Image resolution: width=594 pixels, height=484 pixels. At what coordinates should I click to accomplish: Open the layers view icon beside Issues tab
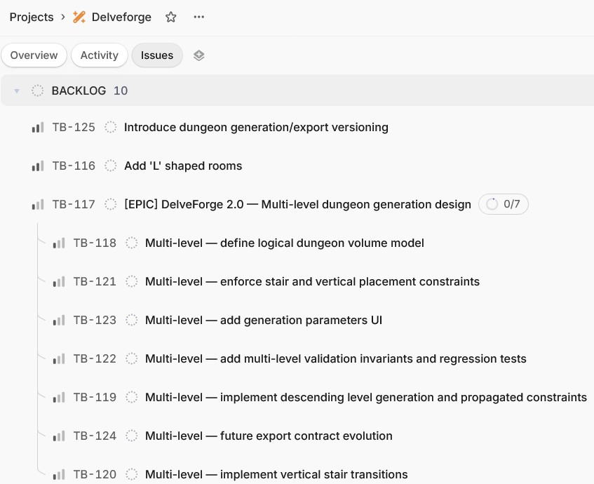[199, 55]
